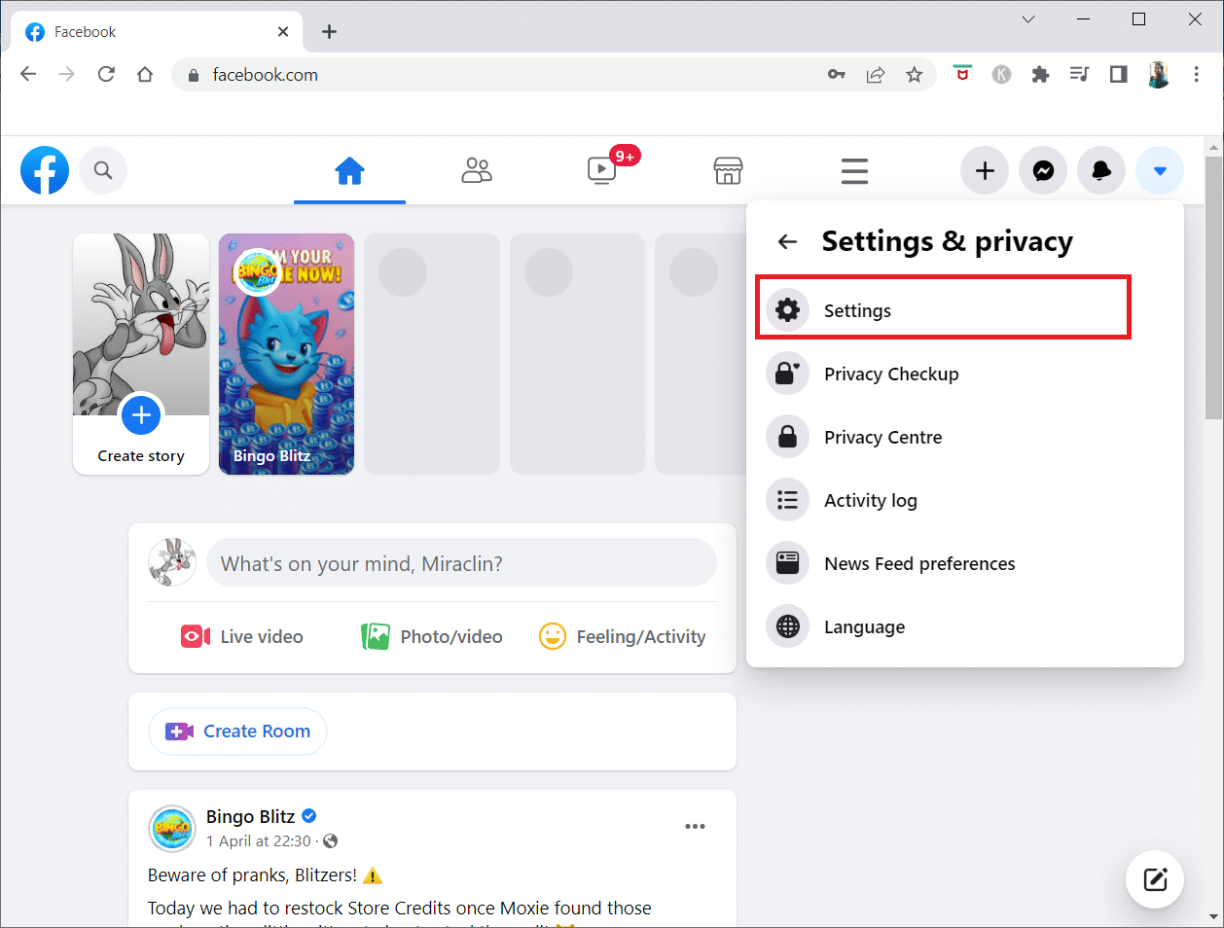Viewport: 1224px width, 928px height.
Task: Open the hamburger menu tab
Action: tap(854, 171)
